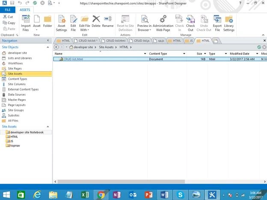Image resolution: width=267 pixels, height=200 pixels.
Task: Switch to the CRUD list.txt tab
Action: point(86,41)
